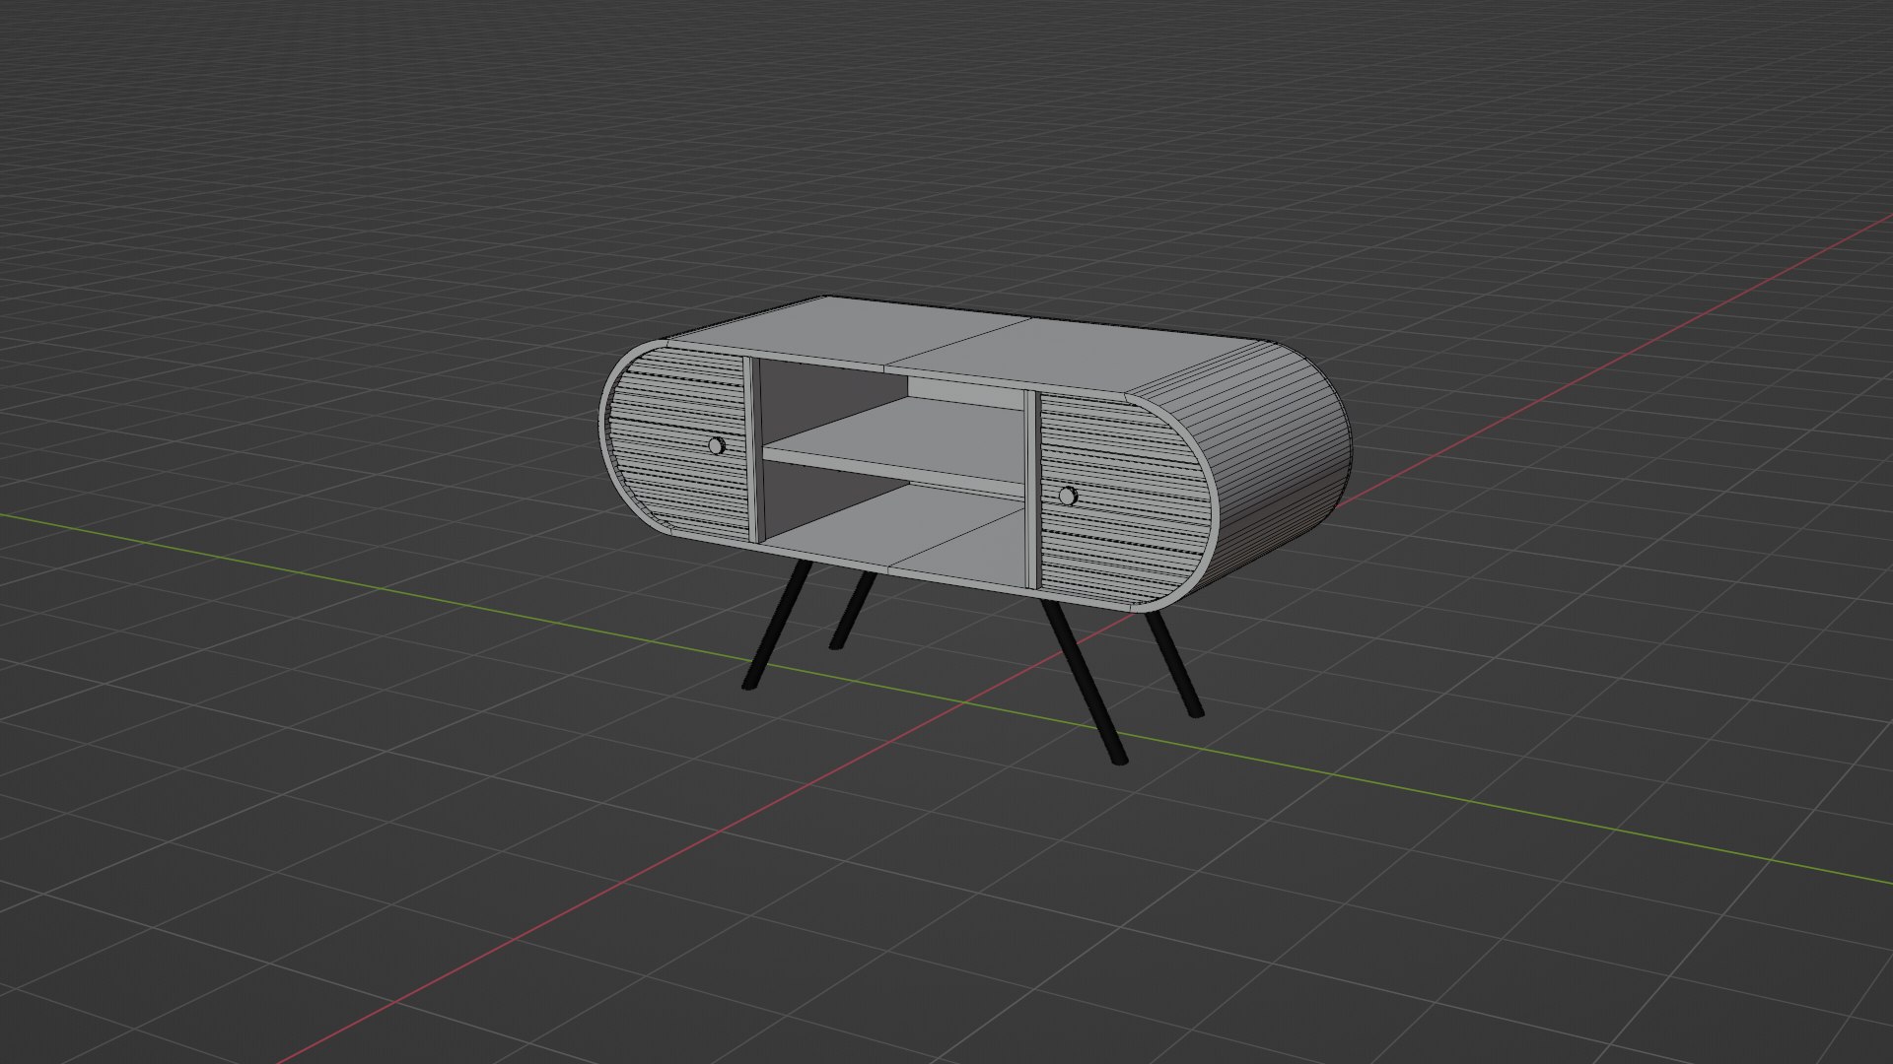Click the right vertical divider post

(x=1032, y=490)
